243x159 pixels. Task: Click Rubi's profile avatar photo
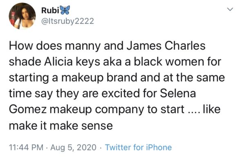[x=22, y=16]
